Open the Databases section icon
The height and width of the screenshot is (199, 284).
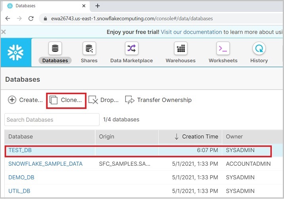(x=55, y=49)
